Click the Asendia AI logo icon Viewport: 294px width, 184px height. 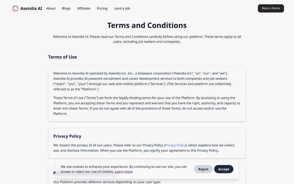[15, 8]
